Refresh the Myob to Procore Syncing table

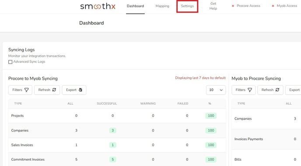pyautogui.click(x=270, y=90)
